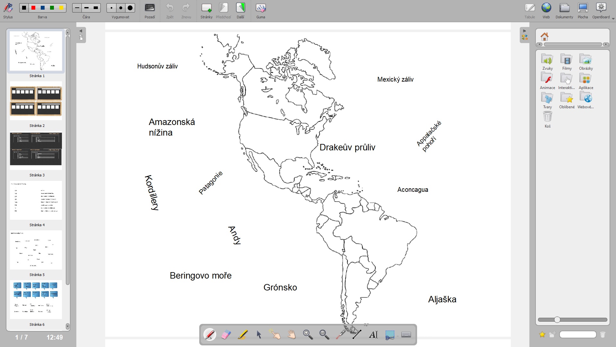Pick the red pen color
616x347 pixels.
[x=33, y=8]
